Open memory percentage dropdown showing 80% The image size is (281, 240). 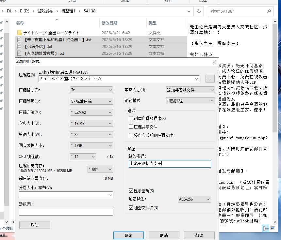pos(100,169)
